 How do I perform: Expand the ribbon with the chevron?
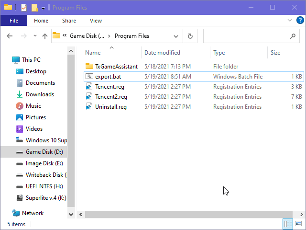click(x=290, y=20)
